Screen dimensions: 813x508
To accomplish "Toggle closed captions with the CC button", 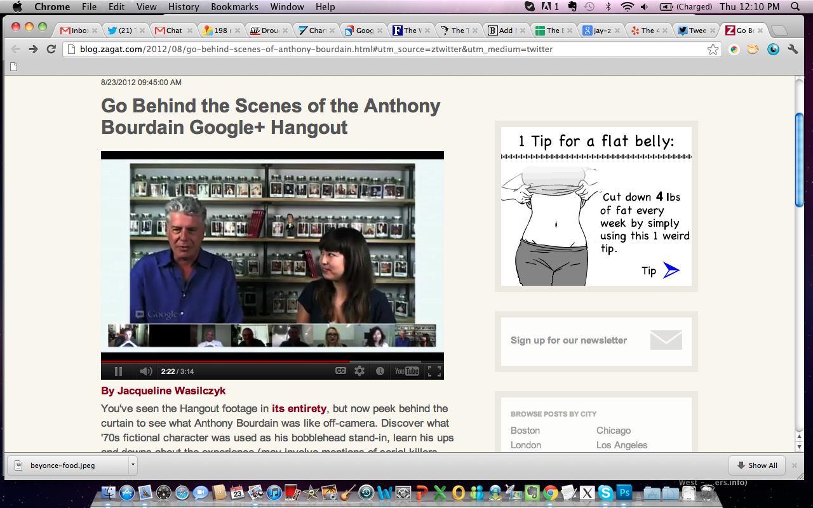I will click(x=341, y=371).
